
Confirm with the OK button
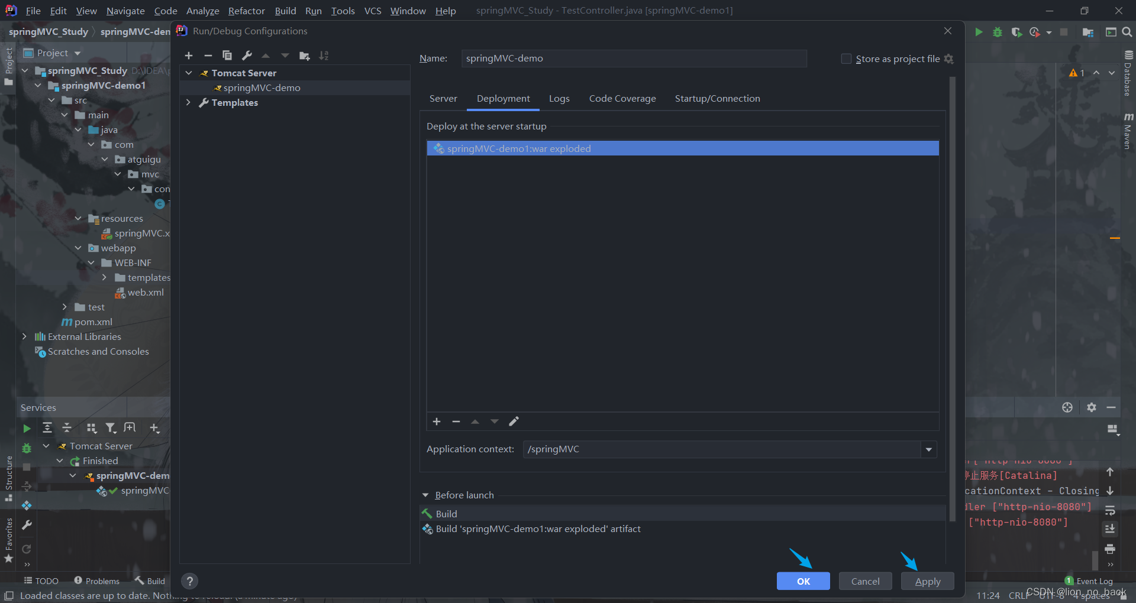tap(803, 581)
